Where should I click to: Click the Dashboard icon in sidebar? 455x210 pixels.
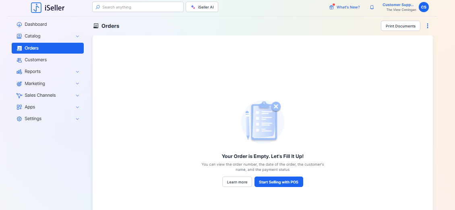coord(19,25)
